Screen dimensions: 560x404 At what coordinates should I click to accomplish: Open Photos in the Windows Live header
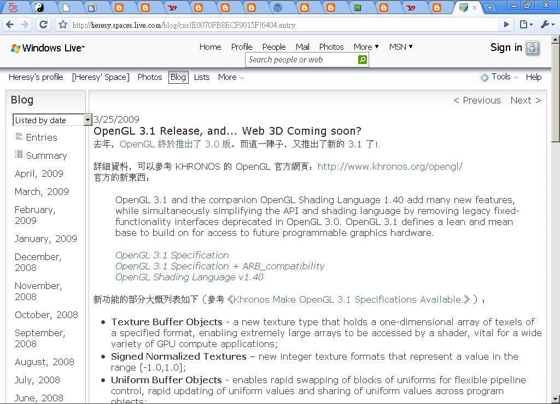331,47
